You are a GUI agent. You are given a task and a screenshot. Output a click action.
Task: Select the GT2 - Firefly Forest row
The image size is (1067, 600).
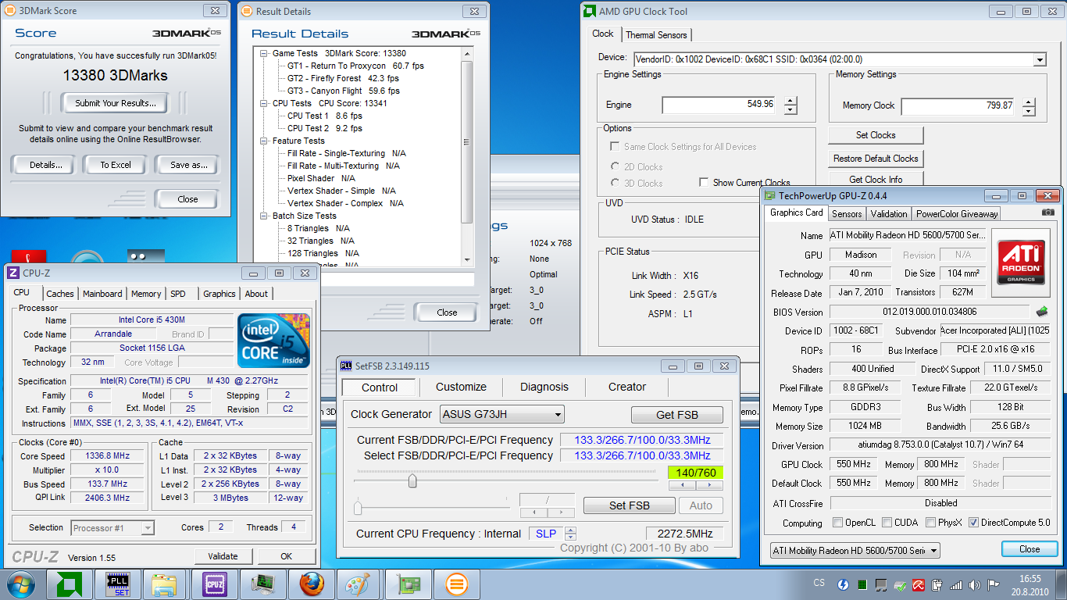tap(343, 78)
